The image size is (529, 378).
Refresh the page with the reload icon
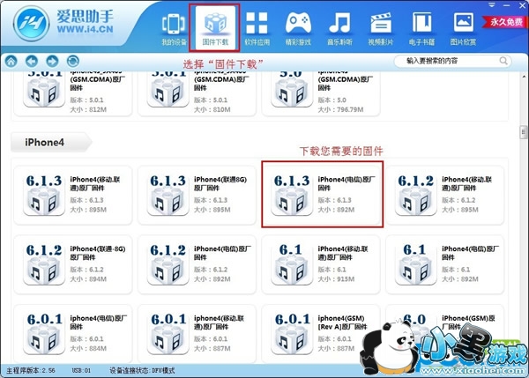tap(73, 62)
